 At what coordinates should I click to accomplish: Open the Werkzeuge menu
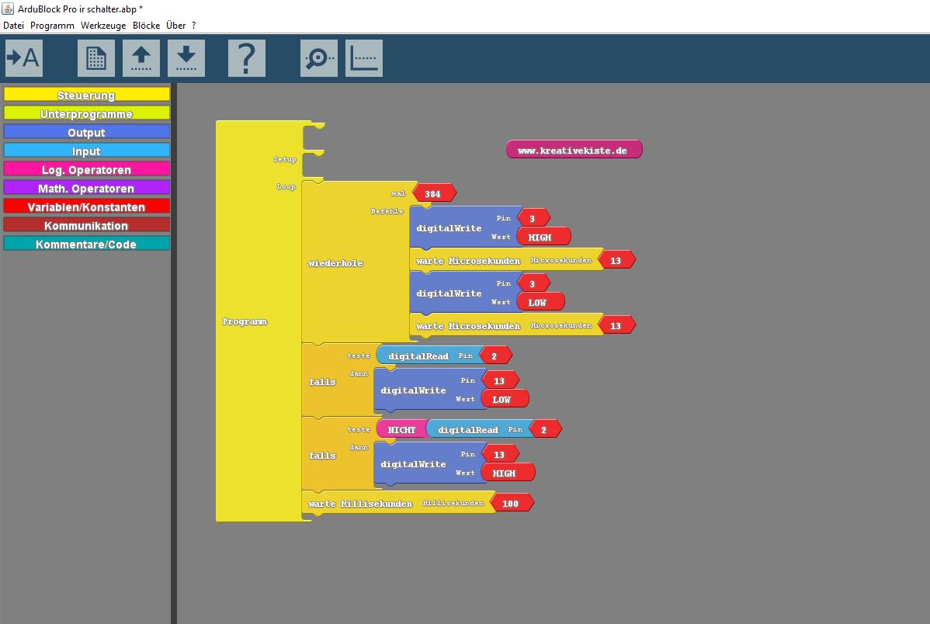point(104,26)
